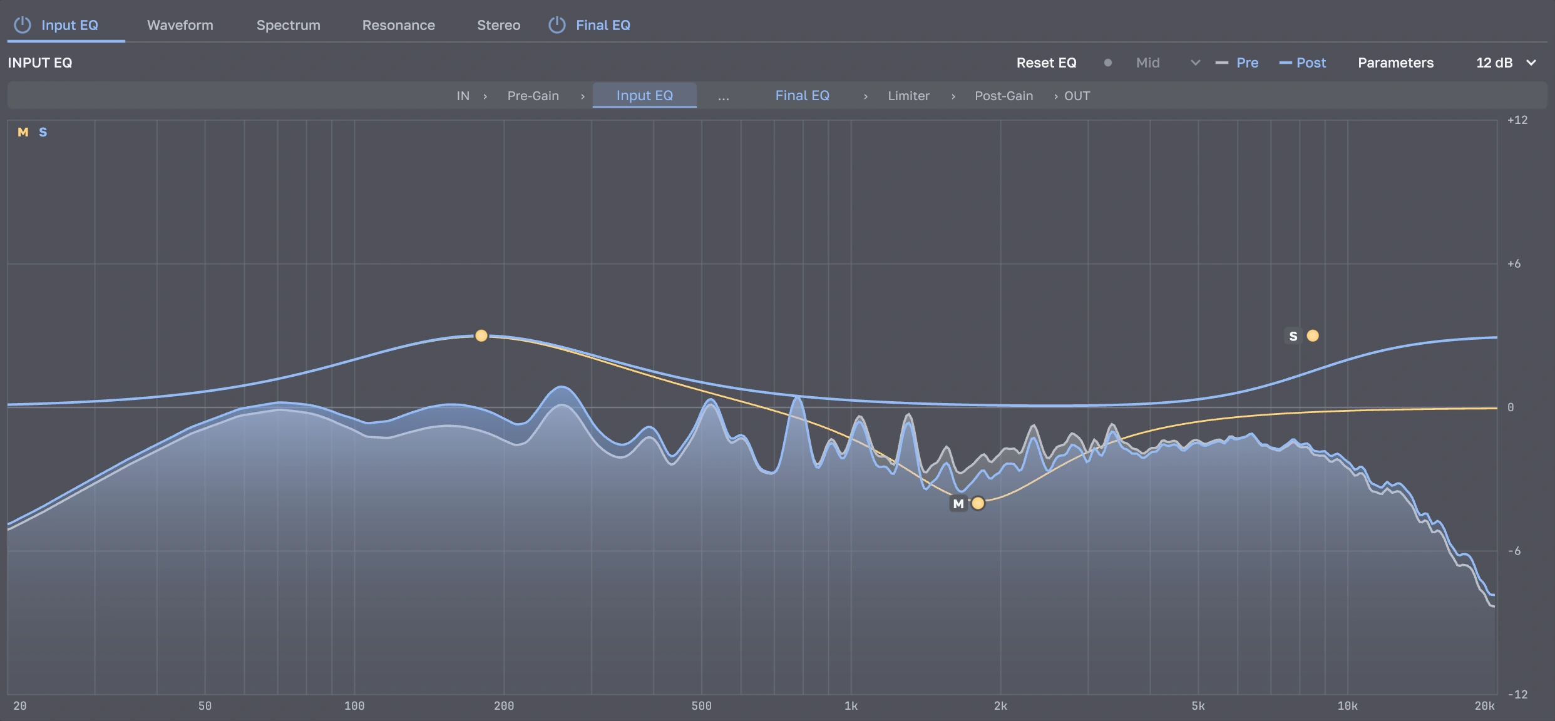Click the M label beside the mid node
Screen dimensions: 1555x721
point(958,504)
